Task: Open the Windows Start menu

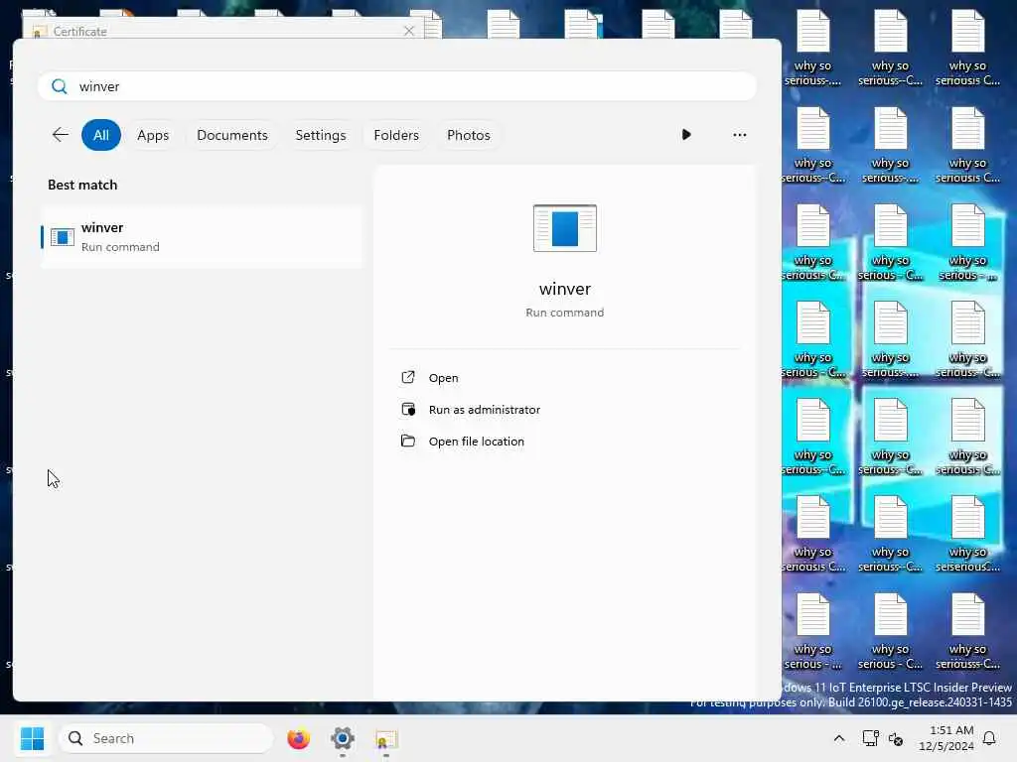Action: [x=33, y=738]
